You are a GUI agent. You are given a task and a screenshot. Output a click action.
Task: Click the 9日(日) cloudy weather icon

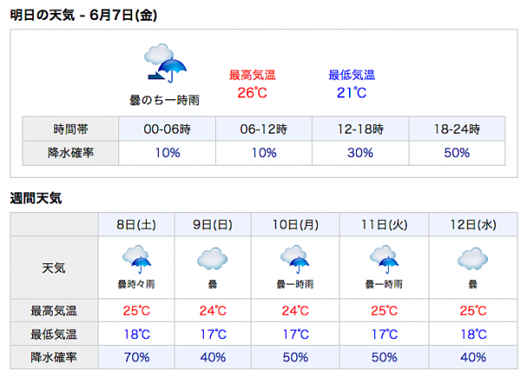point(213,259)
